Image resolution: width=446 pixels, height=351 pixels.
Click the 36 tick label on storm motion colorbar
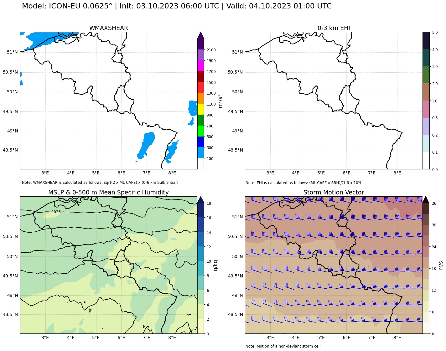[434, 204]
